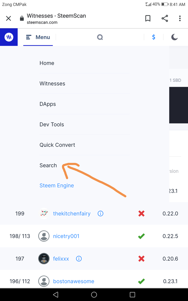The height and width of the screenshot is (301, 188).
Task: Show info icon beside thekitchenfairy
Action: click(100, 214)
